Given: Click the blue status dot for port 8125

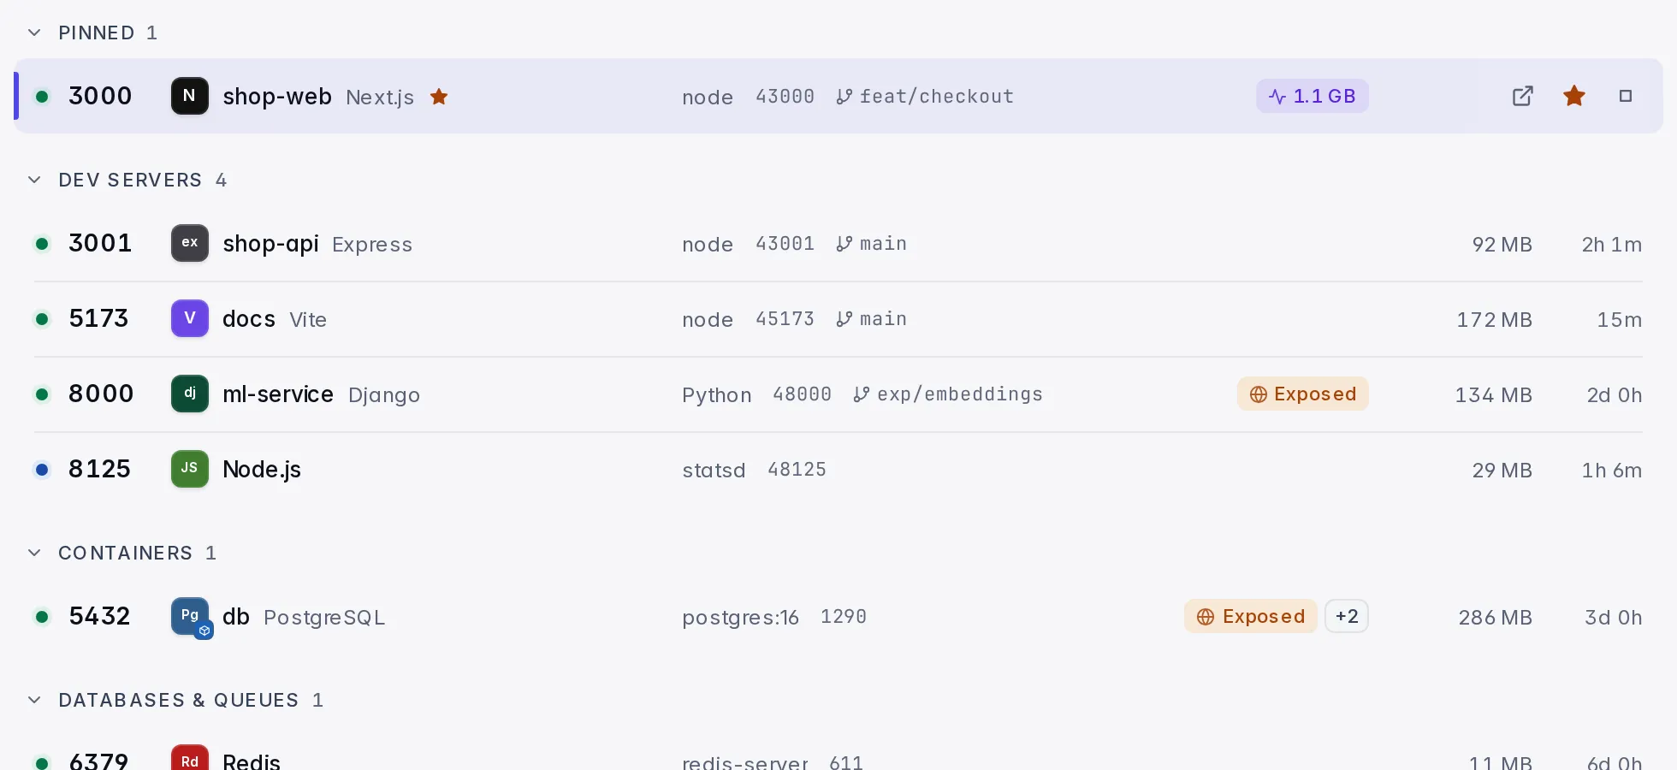Looking at the screenshot, I should pyautogui.click(x=42, y=470).
